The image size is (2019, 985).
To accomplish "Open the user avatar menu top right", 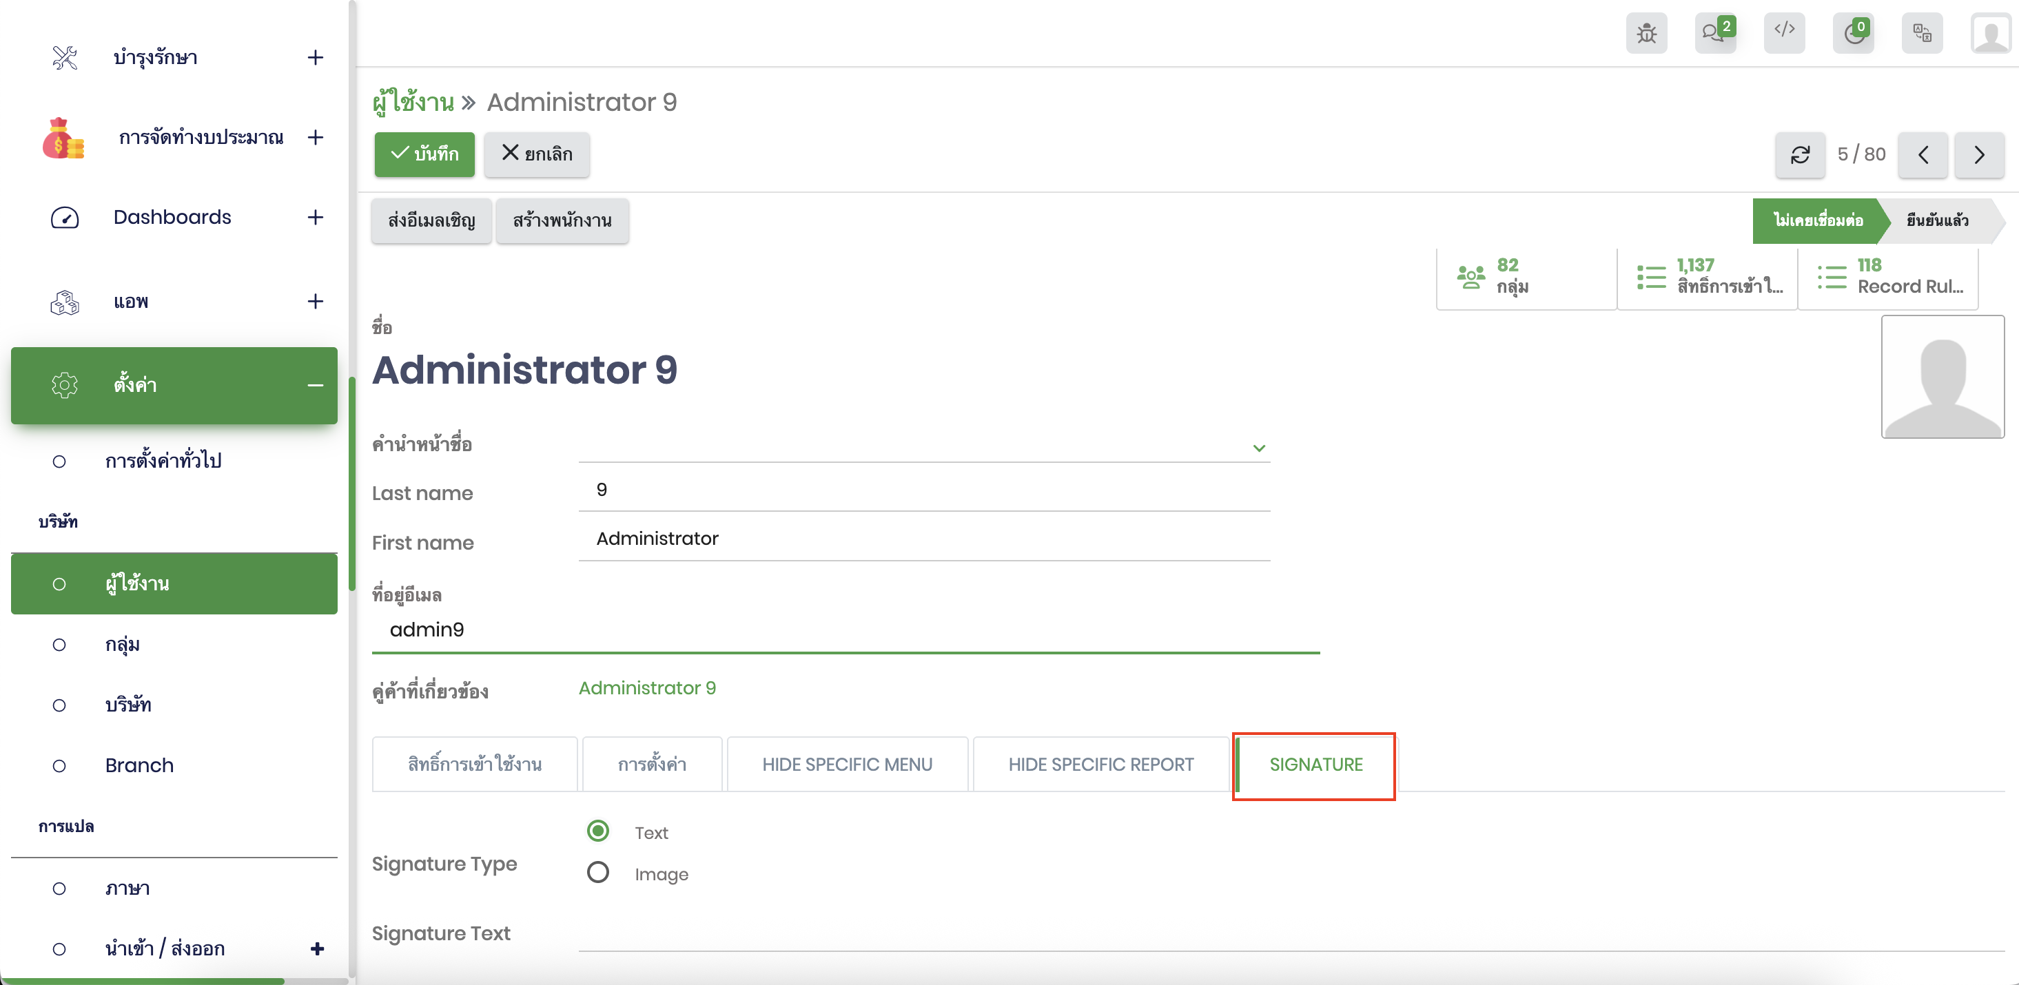I will coord(1991,34).
